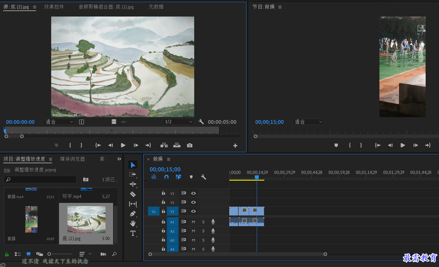Select the Type tool

tap(133, 233)
